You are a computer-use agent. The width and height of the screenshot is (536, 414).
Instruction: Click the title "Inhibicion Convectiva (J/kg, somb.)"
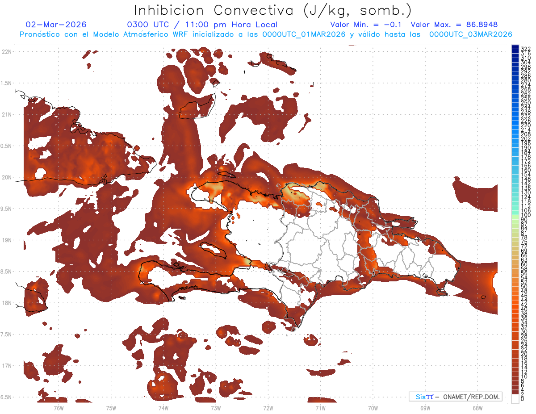pyautogui.click(x=273, y=10)
